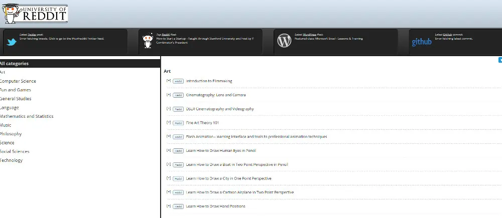Open the featured Microsoft Excel WordPress post
This screenshot has height=218, width=502.
pos(329,39)
